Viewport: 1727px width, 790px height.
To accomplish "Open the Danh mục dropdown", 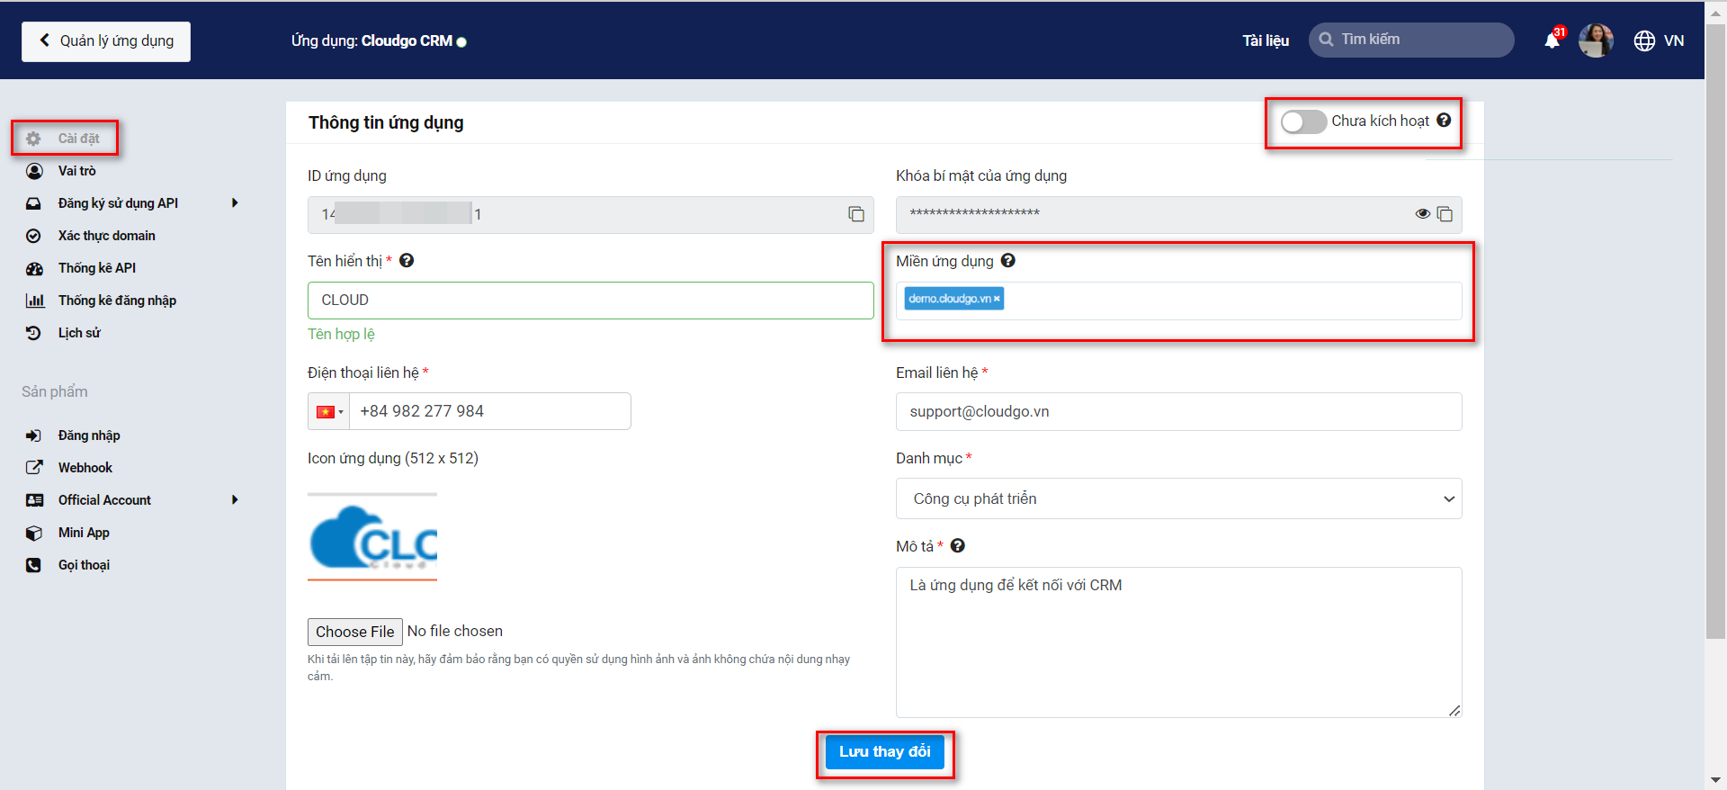I will click(x=1178, y=498).
